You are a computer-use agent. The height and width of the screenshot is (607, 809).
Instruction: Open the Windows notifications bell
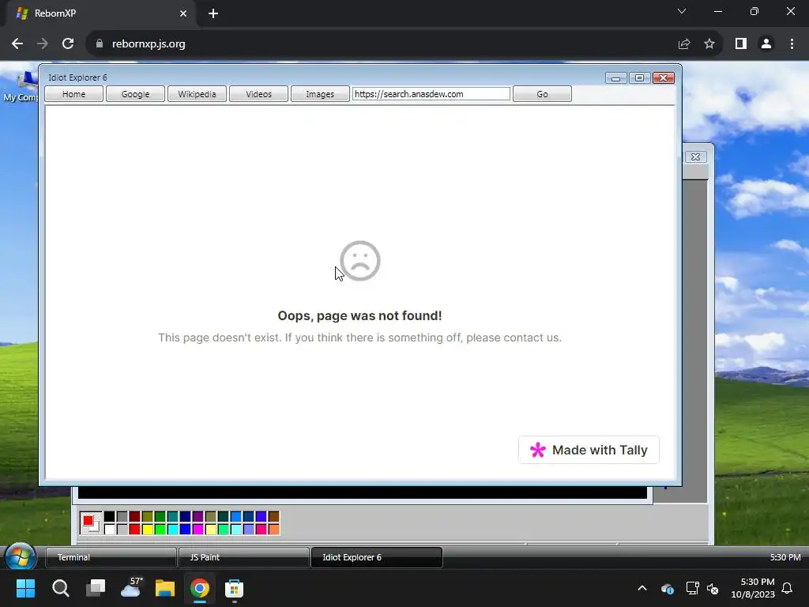pos(788,588)
